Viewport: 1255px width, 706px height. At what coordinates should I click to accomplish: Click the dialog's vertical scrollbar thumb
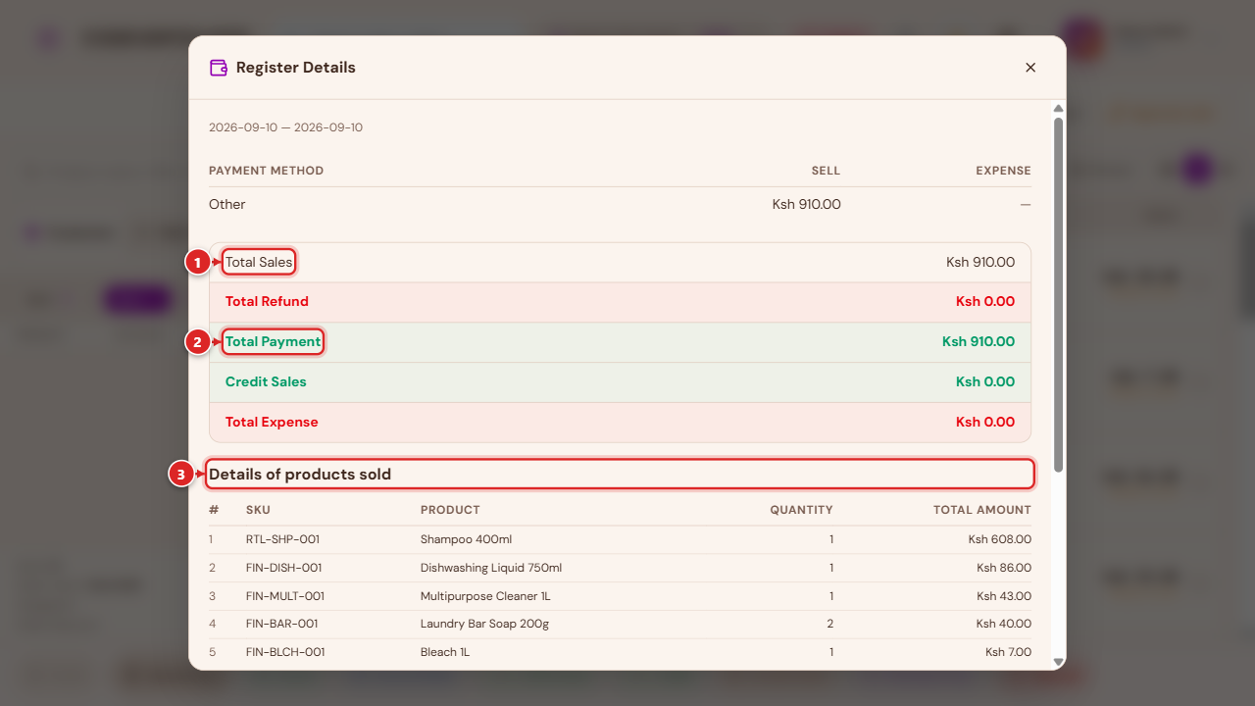point(1058,294)
